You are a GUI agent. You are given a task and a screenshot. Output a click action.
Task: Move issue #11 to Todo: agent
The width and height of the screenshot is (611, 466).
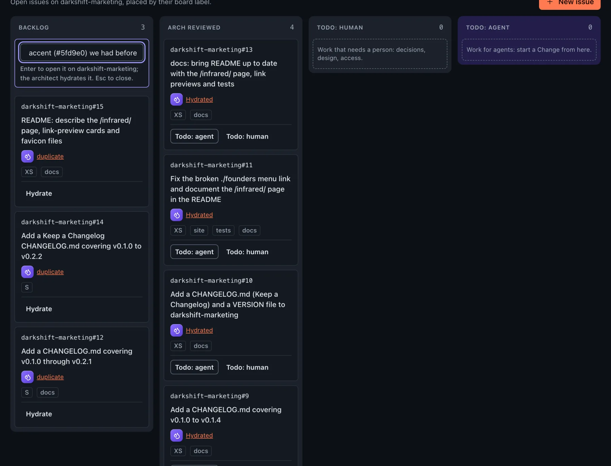(x=194, y=252)
